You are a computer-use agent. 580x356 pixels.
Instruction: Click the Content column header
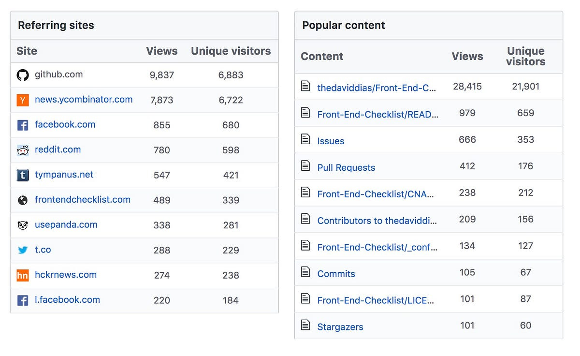(322, 56)
